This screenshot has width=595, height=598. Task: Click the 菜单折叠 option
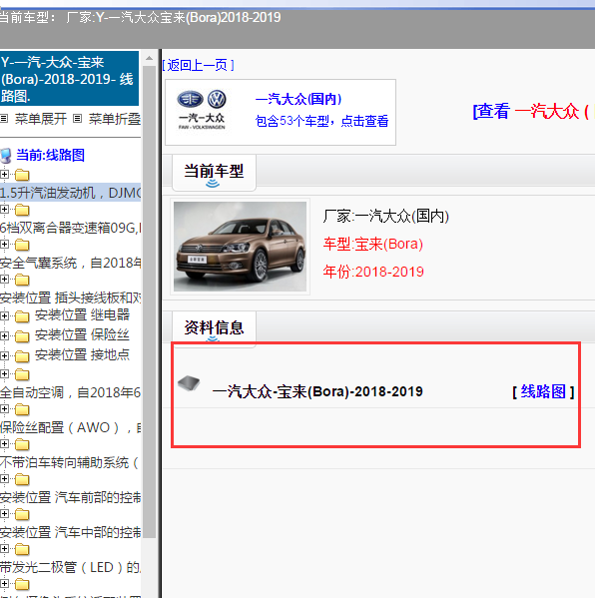pos(115,119)
